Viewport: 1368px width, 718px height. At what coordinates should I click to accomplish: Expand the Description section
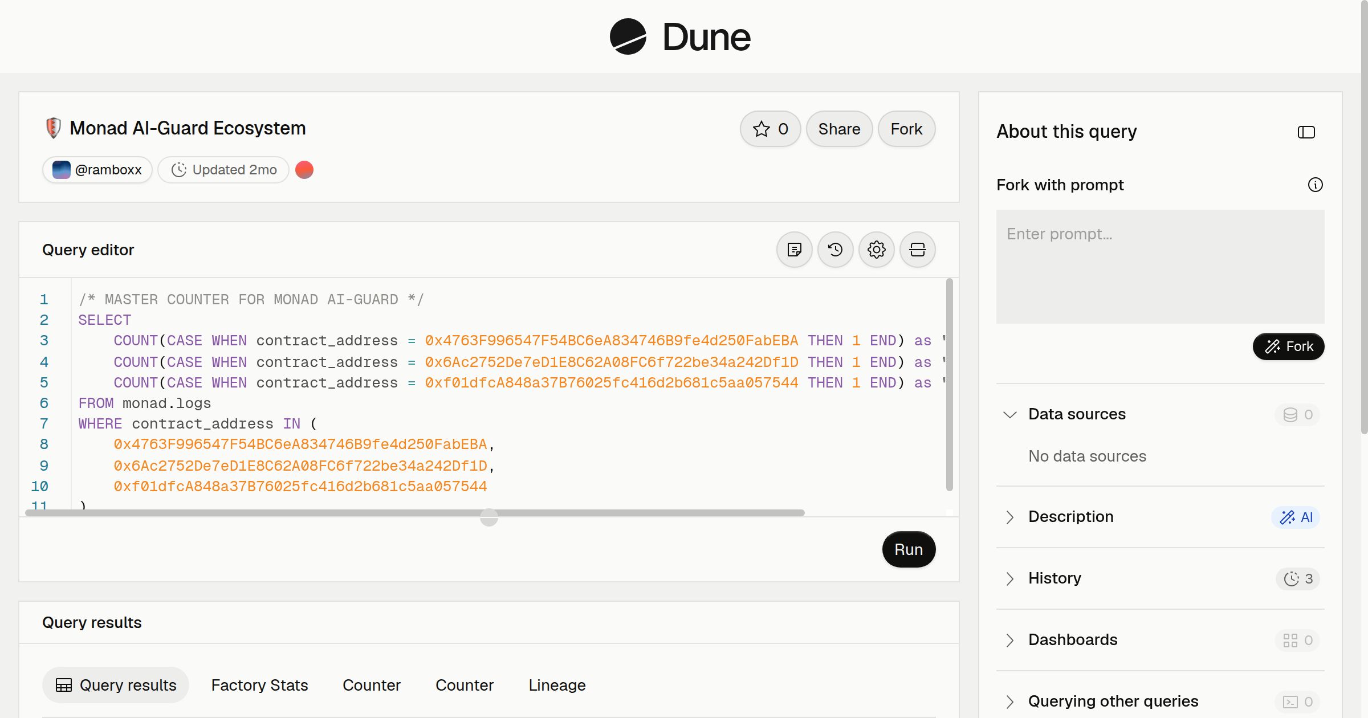coord(1009,517)
